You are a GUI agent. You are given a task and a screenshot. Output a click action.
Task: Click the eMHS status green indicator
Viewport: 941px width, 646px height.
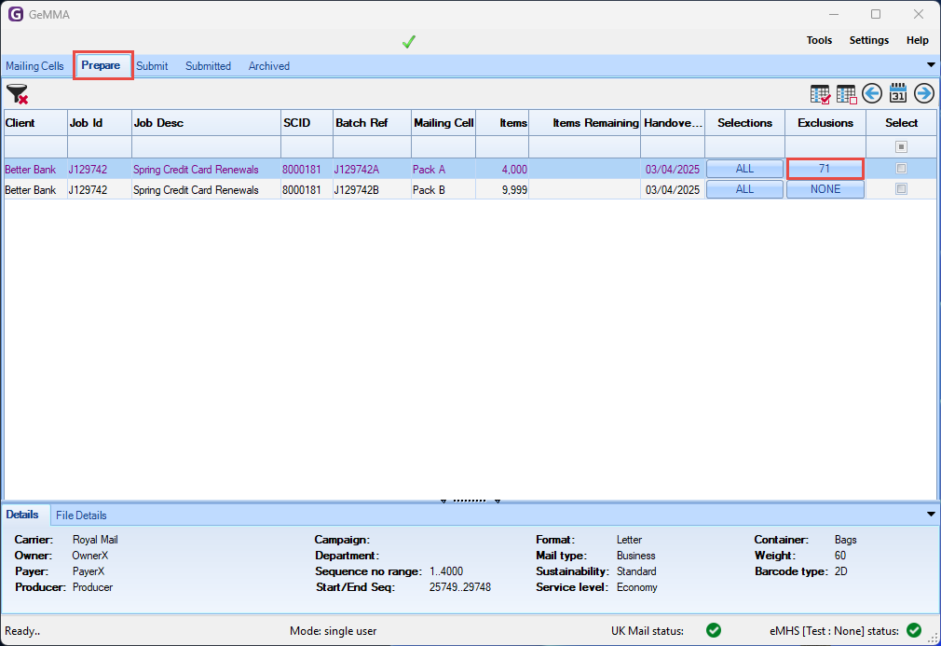coord(914,630)
